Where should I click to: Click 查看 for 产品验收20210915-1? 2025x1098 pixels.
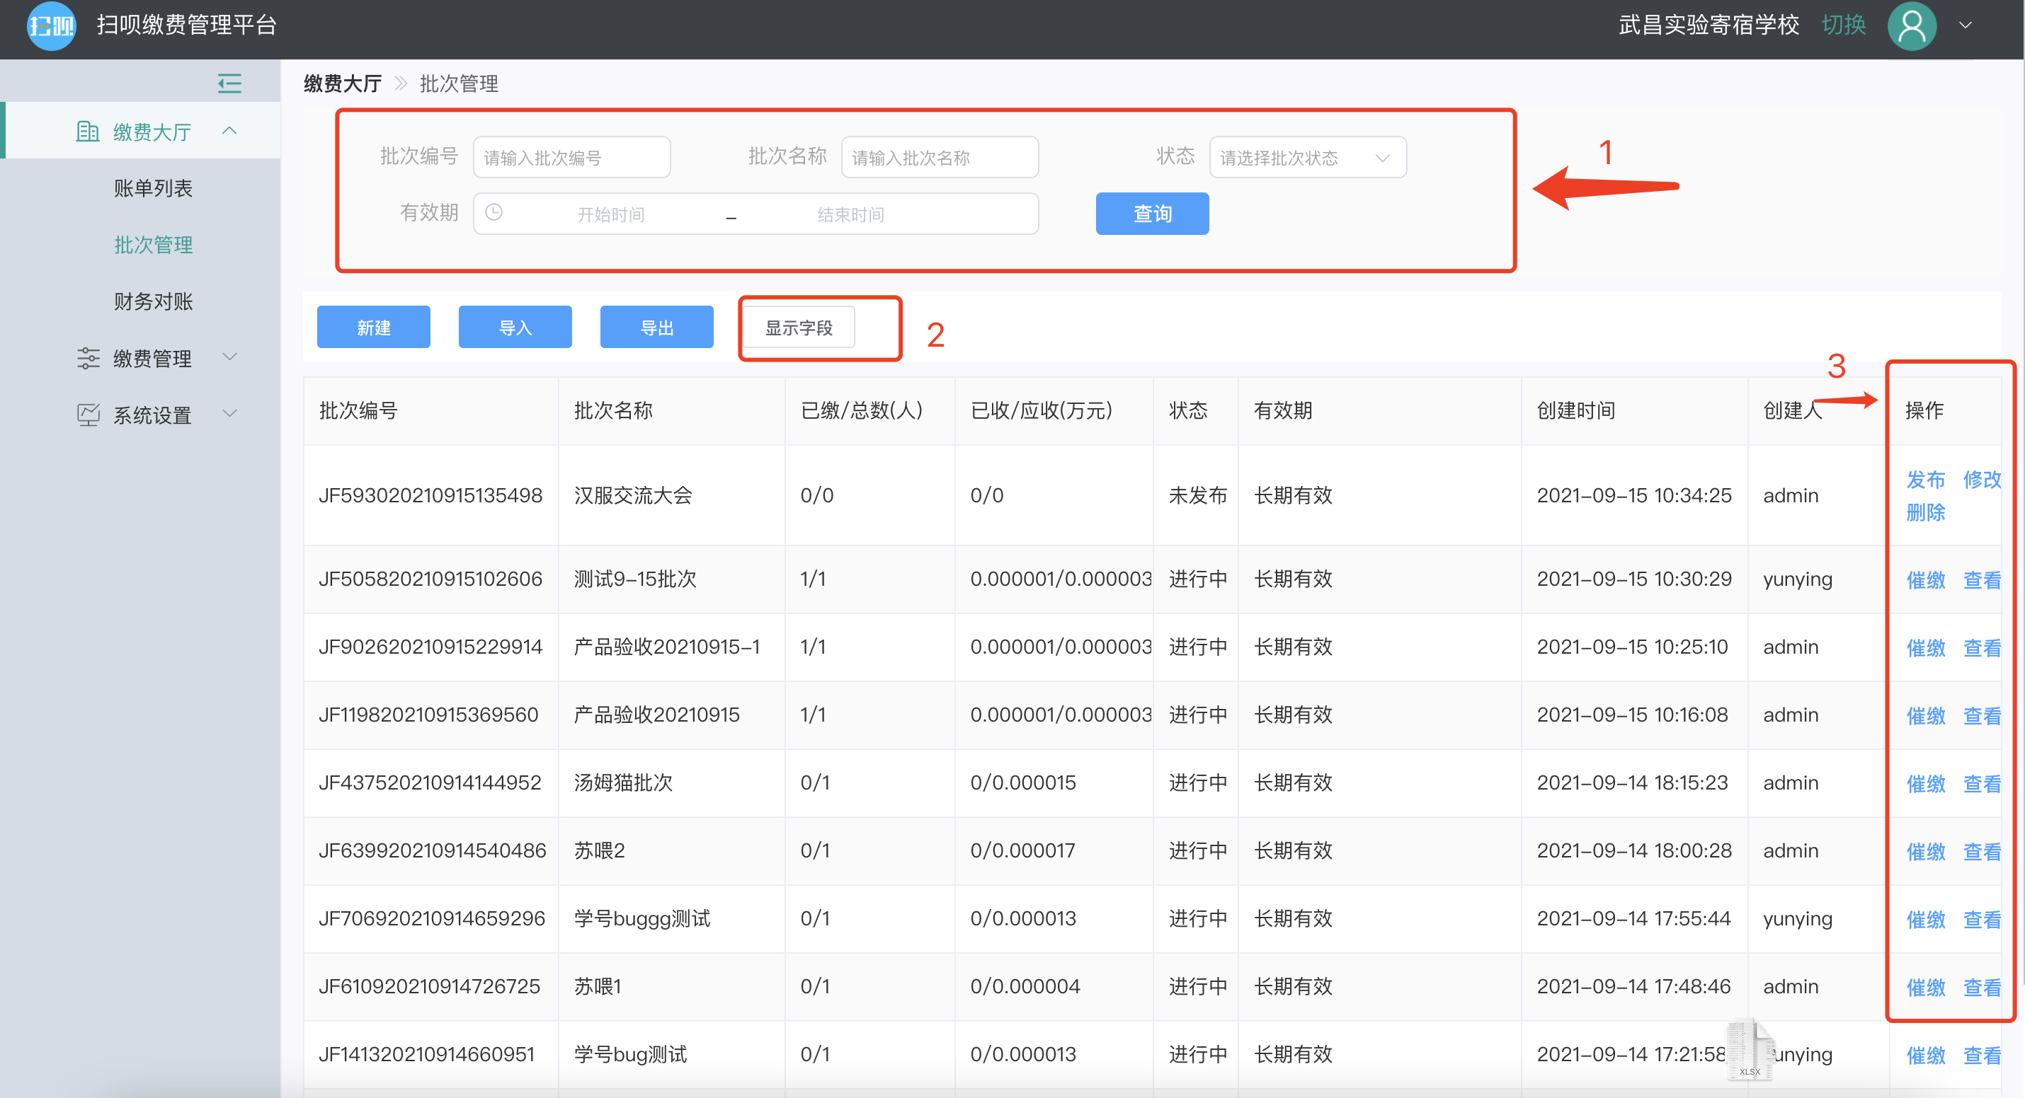(1983, 648)
